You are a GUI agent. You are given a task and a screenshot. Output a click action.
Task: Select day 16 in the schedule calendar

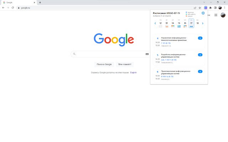click(185, 23)
